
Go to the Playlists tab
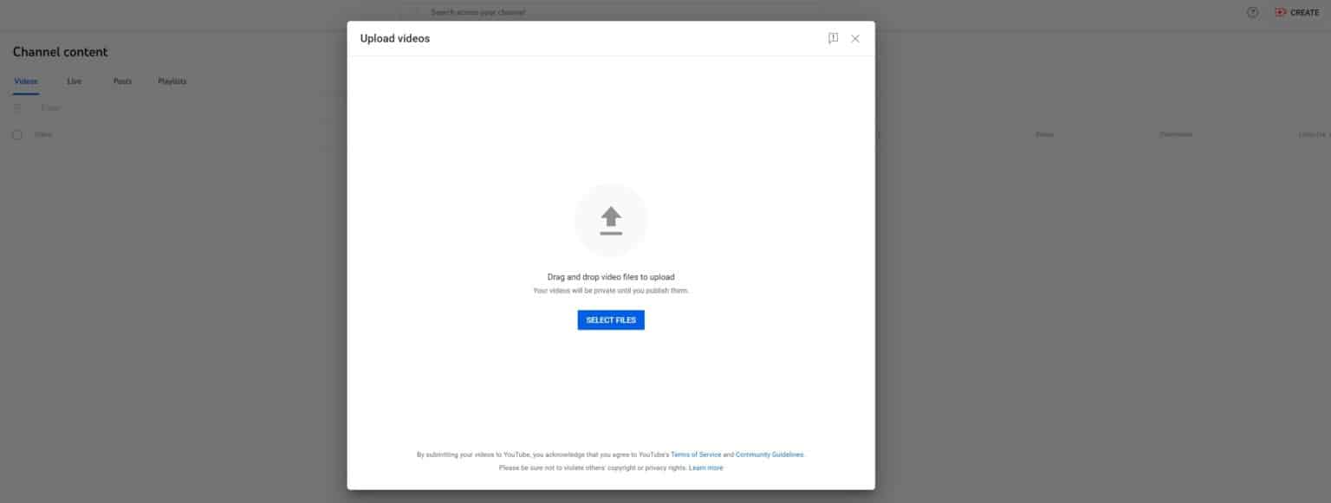coord(172,81)
